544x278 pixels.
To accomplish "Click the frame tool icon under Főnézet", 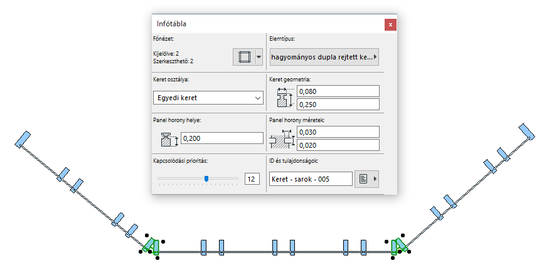I will point(243,57).
